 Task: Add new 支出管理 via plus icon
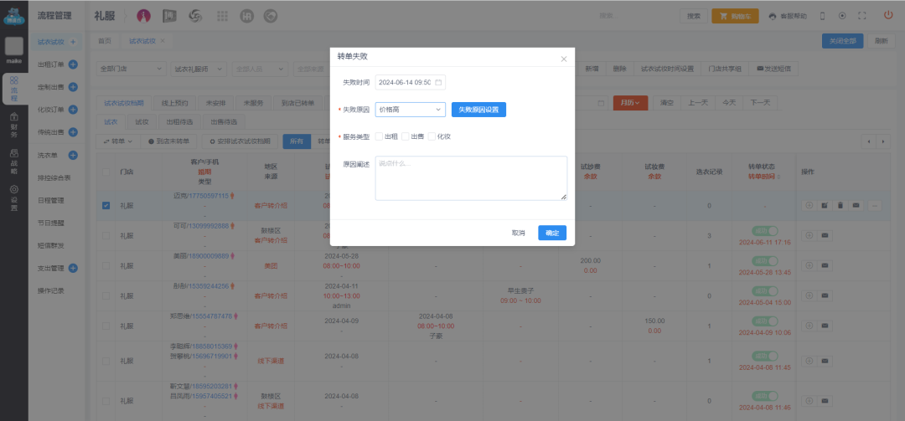[73, 268]
